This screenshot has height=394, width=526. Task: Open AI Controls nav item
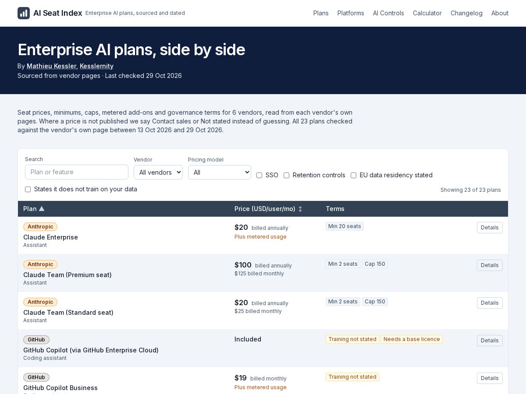[388, 13]
